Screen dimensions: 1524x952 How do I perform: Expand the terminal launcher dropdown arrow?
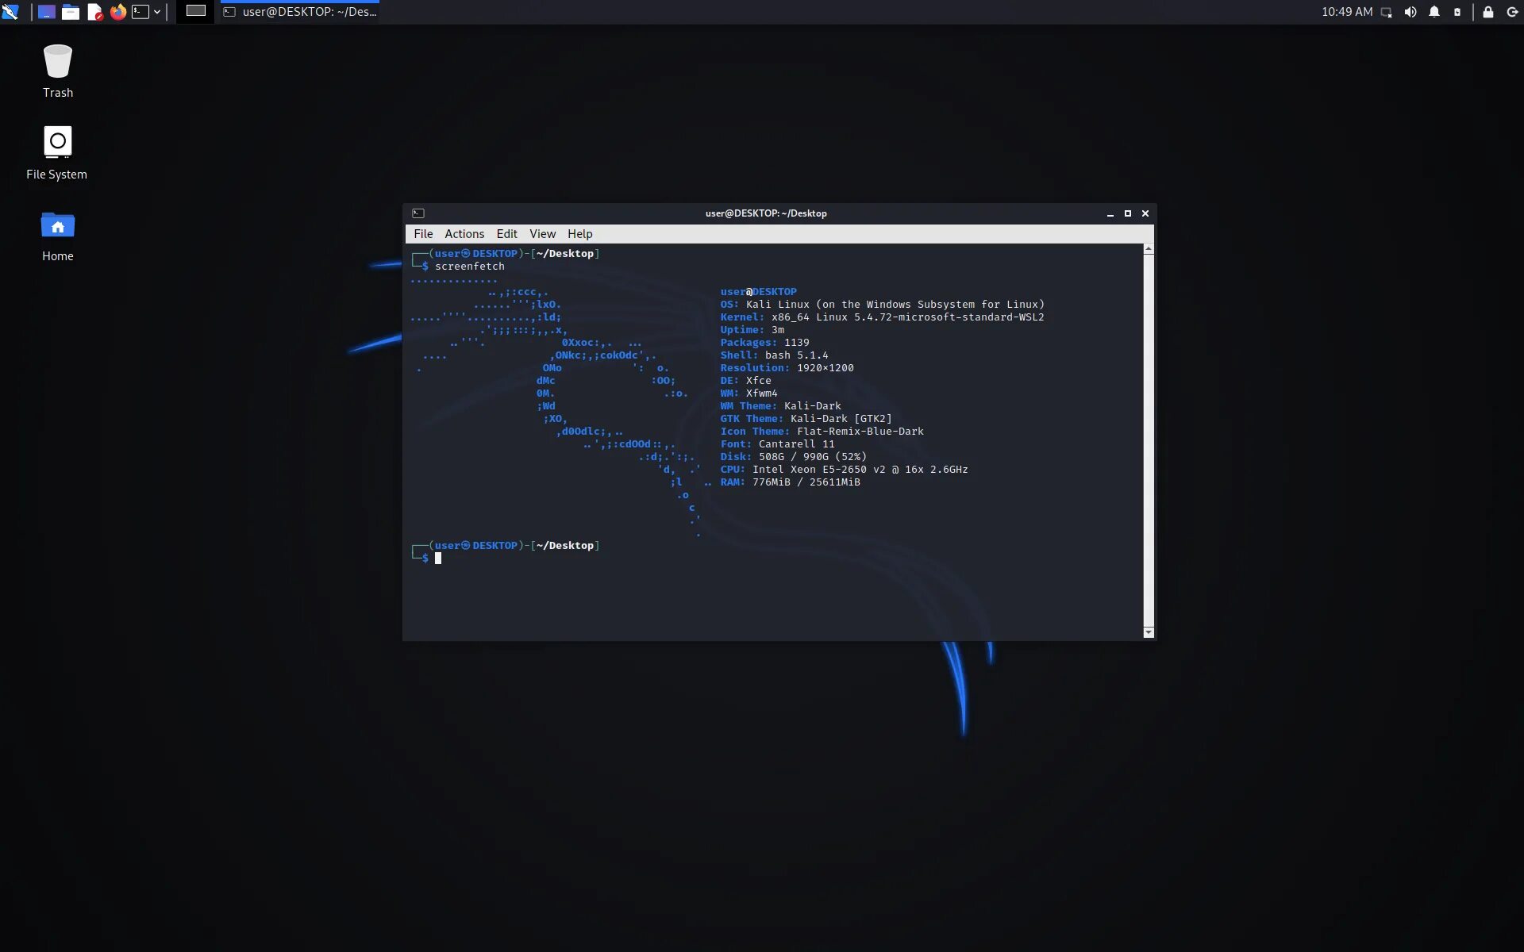coord(157,12)
